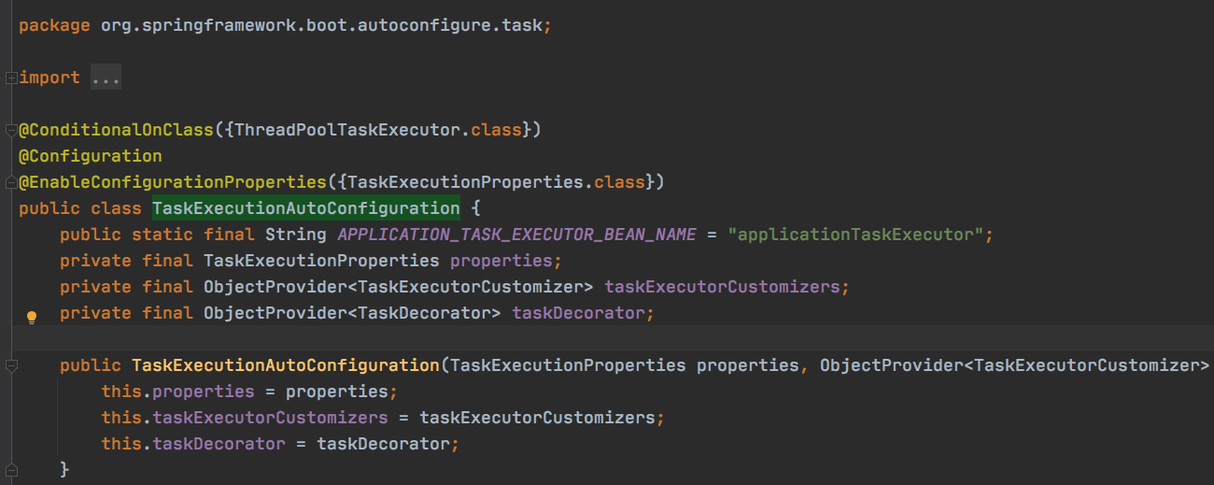The height and width of the screenshot is (485, 1214).
Task: Click the taskExecutorCustomizers field declaration name
Action: 722,287
